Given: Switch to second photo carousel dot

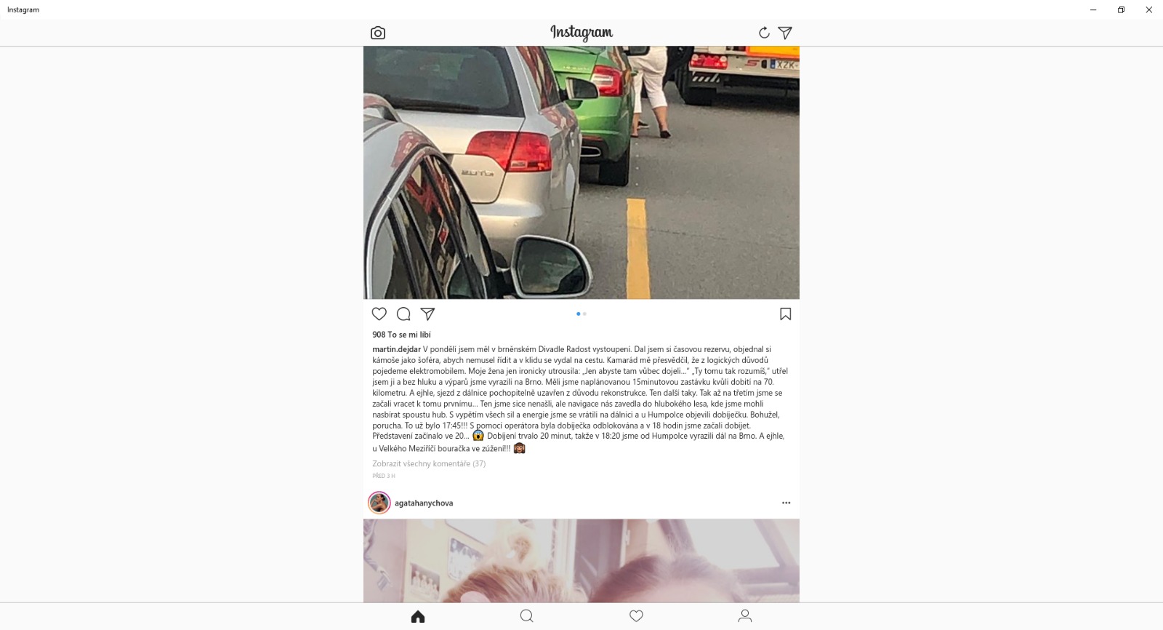Looking at the screenshot, I should (x=584, y=314).
